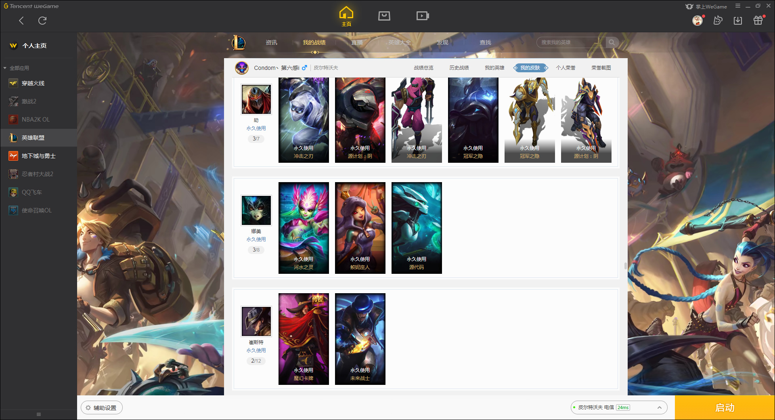Select 激战2 in the sidebar
The height and width of the screenshot is (420, 775).
tap(38, 101)
